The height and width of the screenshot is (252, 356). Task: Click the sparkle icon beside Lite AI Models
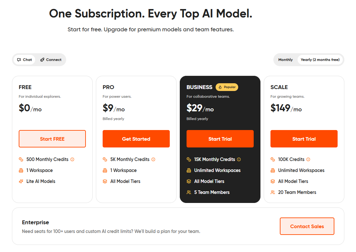pyautogui.click(x=21, y=181)
